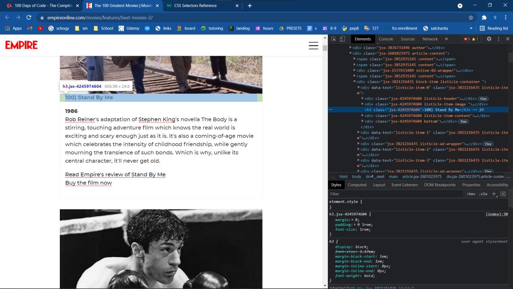Activate the DevTools inspect element picker
513x289 pixels.
tap(333, 39)
